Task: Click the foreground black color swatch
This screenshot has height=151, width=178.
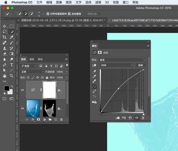Action: pyautogui.click(x=7, y=88)
